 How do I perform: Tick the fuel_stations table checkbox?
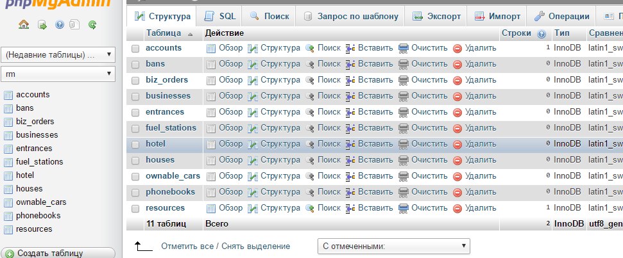pos(135,129)
